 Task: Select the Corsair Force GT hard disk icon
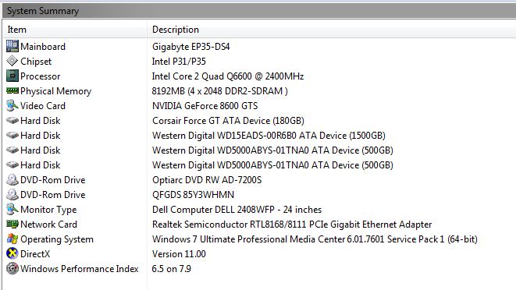coord(12,120)
